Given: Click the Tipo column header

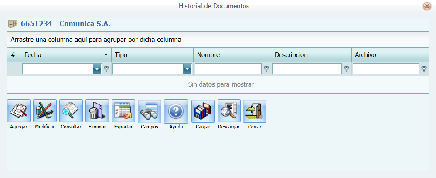Looking at the screenshot, I should (x=152, y=55).
